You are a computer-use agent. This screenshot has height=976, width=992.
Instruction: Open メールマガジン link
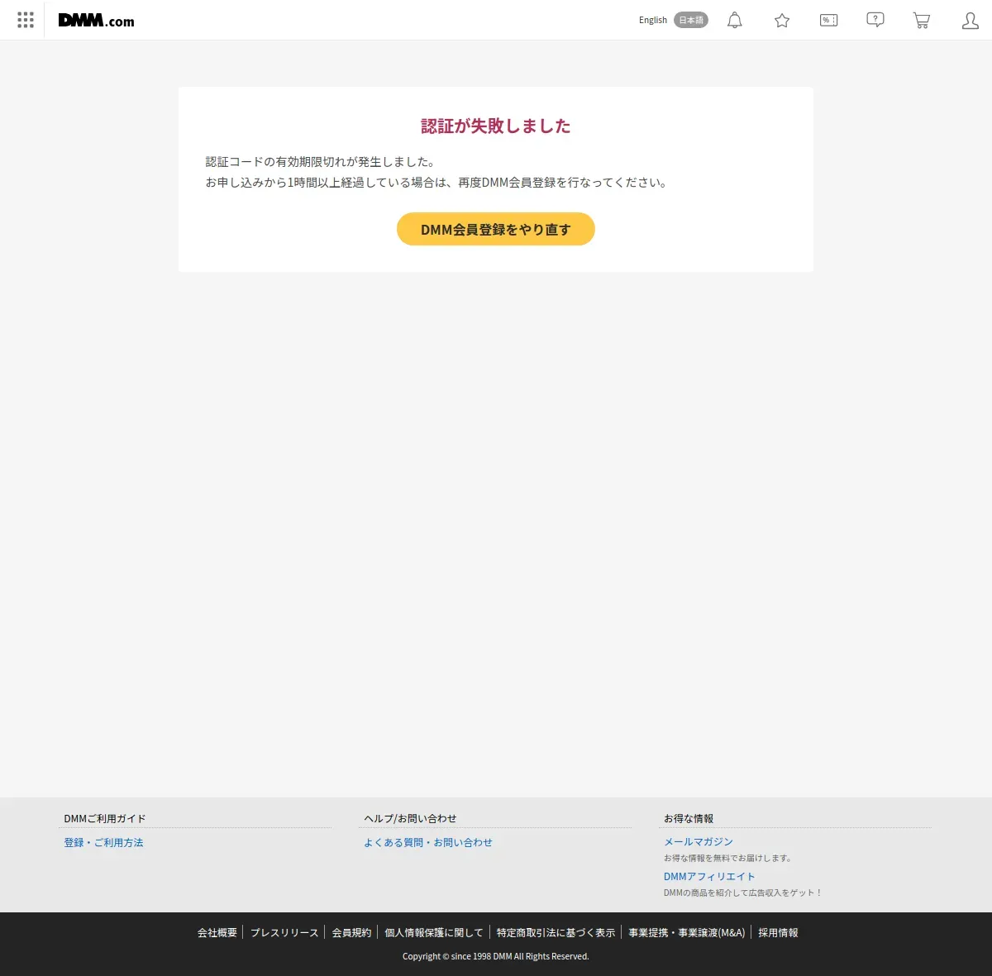[699, 842]
